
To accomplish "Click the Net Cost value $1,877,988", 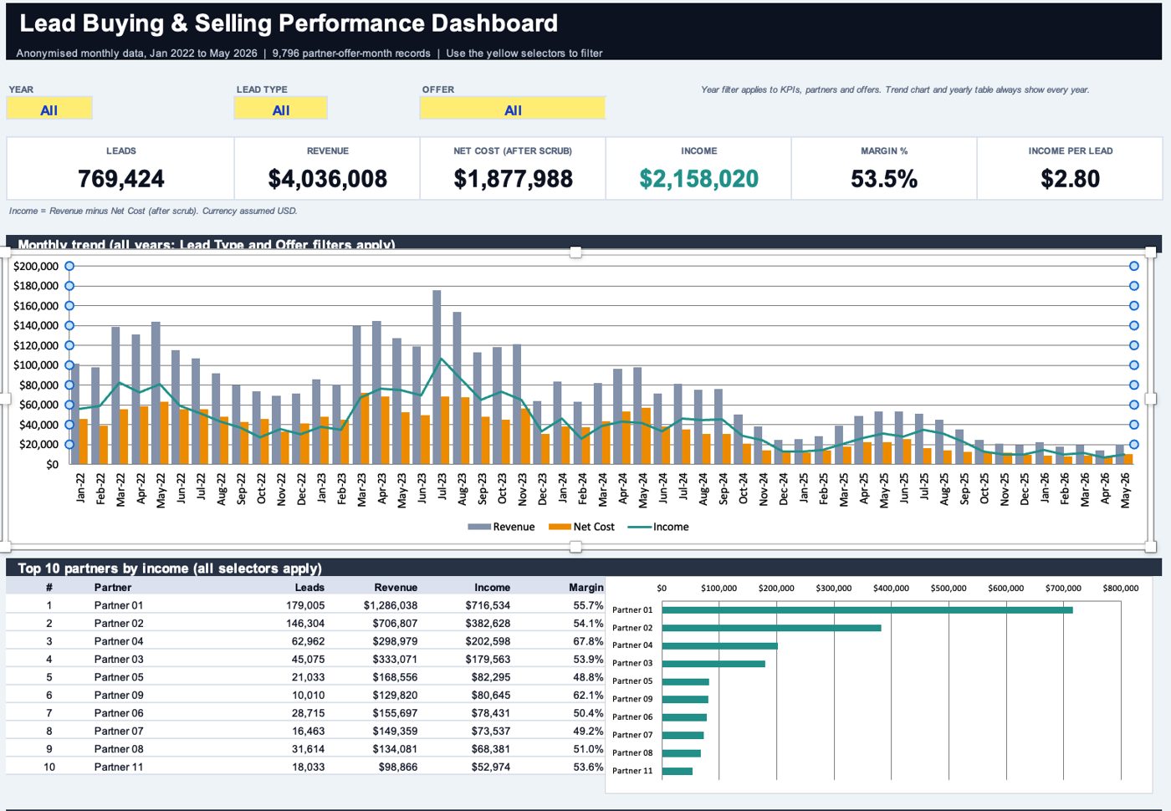I will [x=514, y=179].
